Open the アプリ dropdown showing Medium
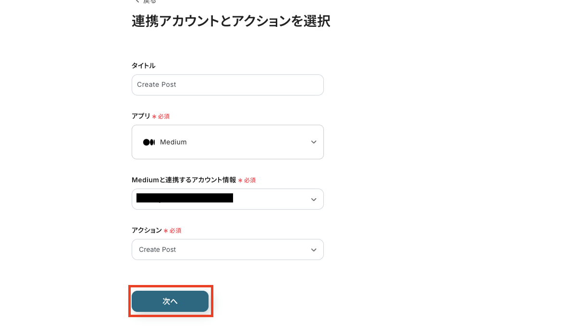This screenshot has height=332, width=568. 227,142
